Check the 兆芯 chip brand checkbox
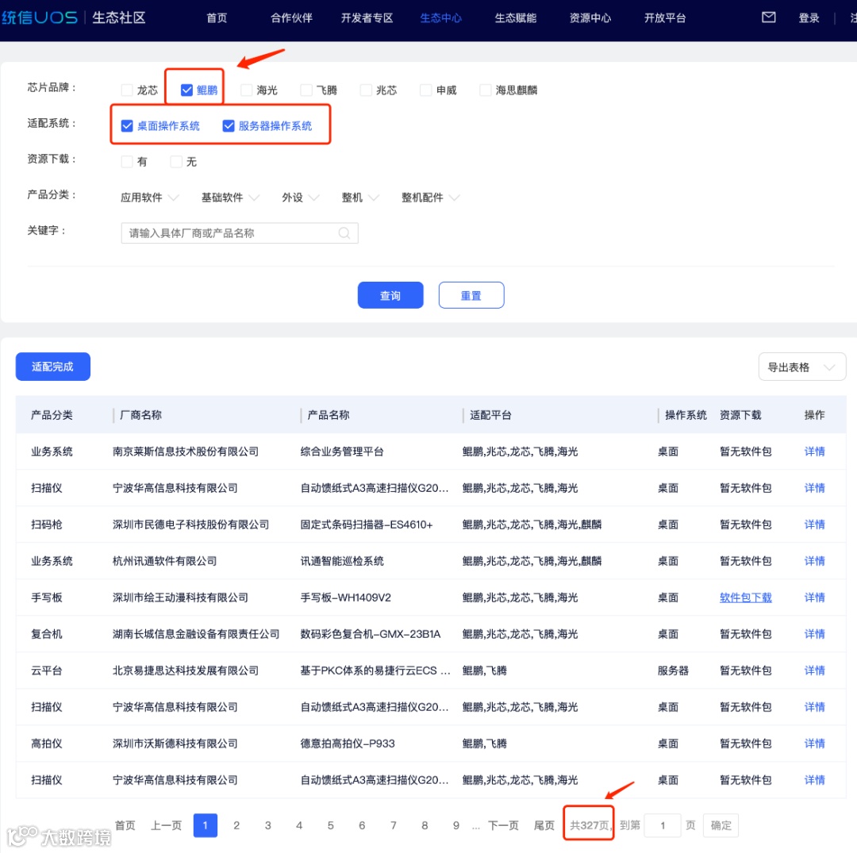 coord(366,90)
